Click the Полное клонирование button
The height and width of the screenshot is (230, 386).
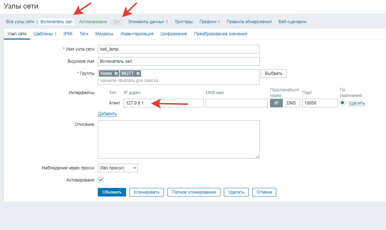[x=194, y=192]
